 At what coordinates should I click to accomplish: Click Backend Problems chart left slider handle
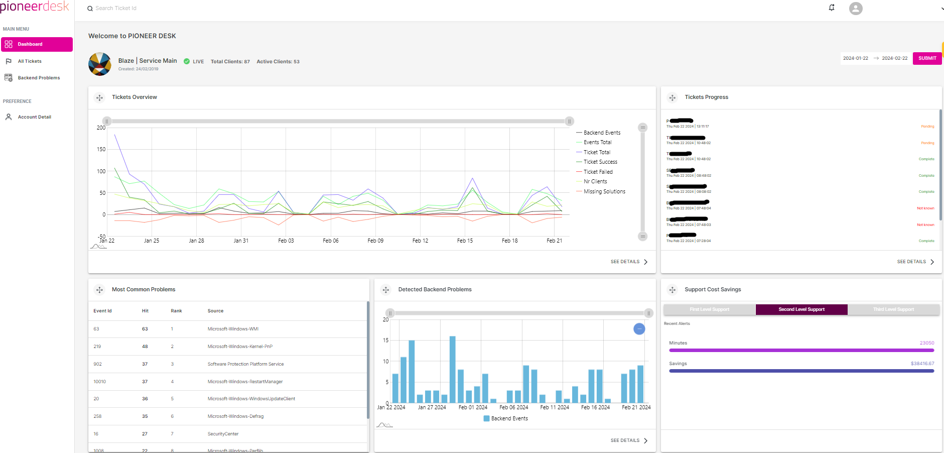coord(390,313)
